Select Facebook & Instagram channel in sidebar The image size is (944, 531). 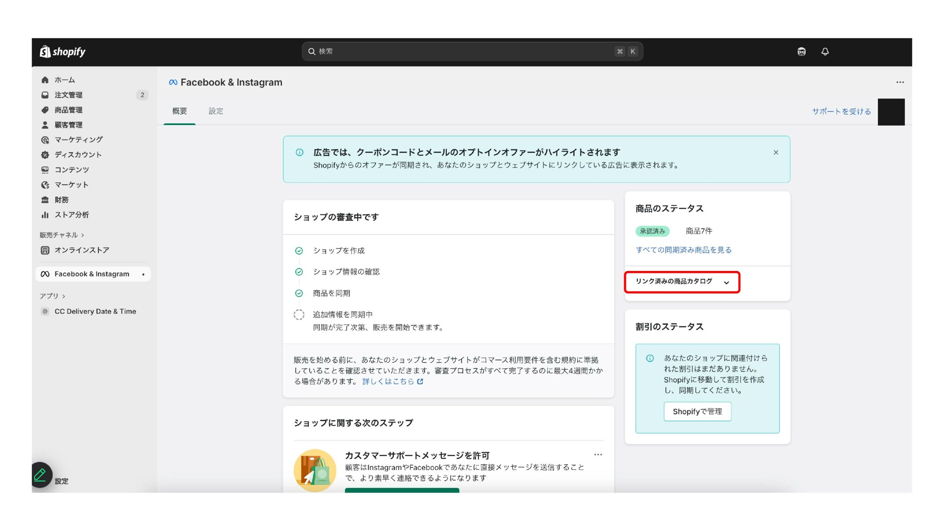tap(93, 274)
